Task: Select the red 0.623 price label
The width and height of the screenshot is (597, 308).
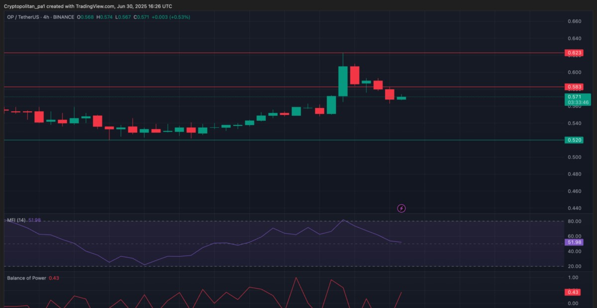Action: (574, 53)
